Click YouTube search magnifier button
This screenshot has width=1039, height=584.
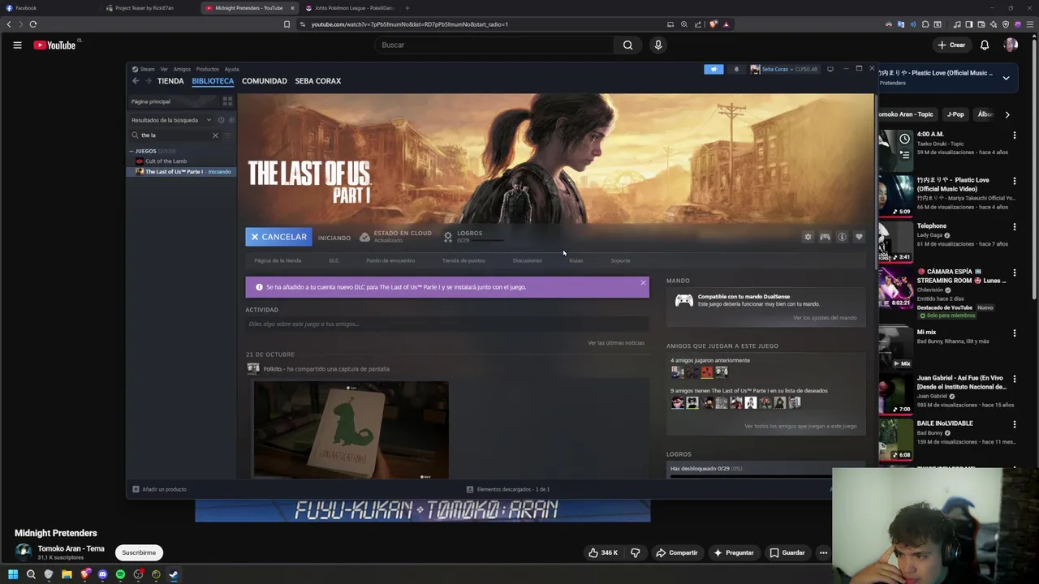[627, 45]
